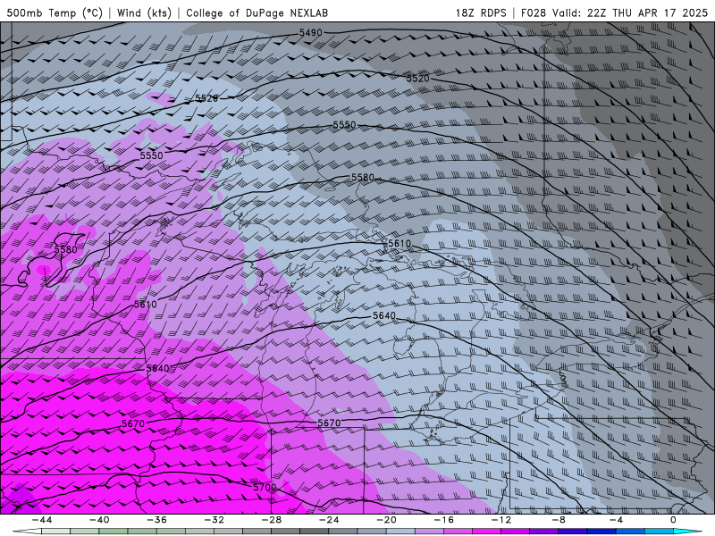Click the colorbar label -36

tap(156, 520)
